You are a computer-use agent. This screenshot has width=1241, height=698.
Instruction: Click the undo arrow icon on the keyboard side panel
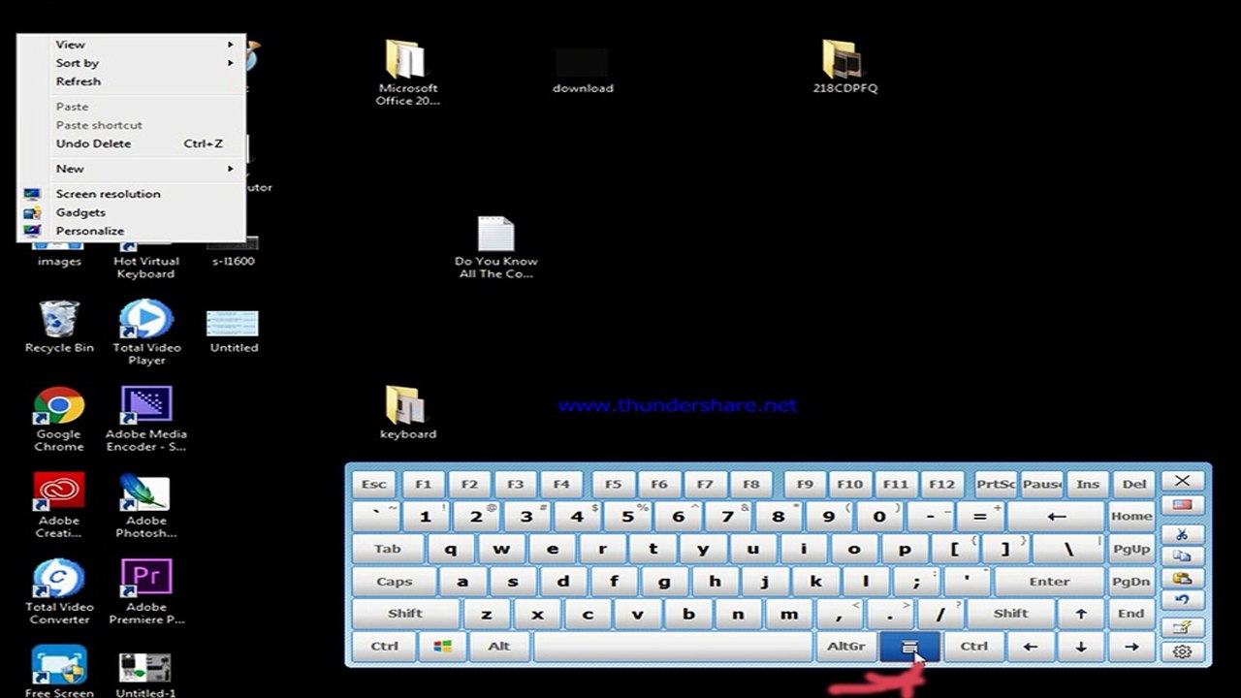point(1182,601)
